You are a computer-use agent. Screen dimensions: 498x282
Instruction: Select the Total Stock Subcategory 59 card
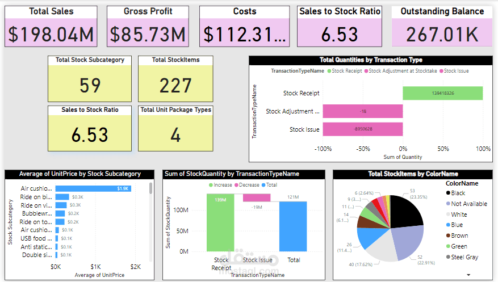pyautogui.click(x=90, y=79)
